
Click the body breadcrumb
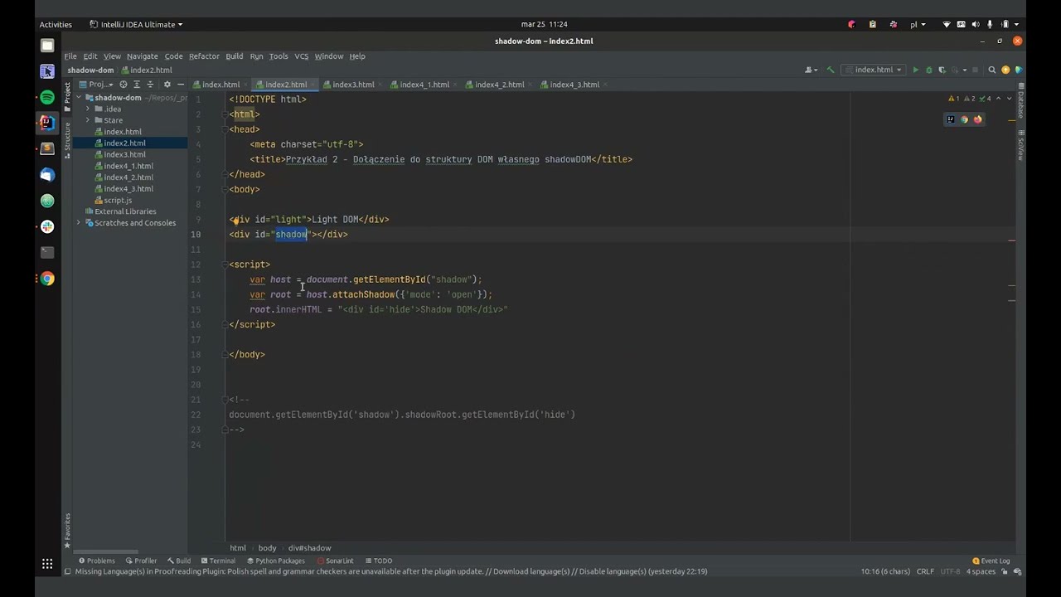[x=267, y=548]
